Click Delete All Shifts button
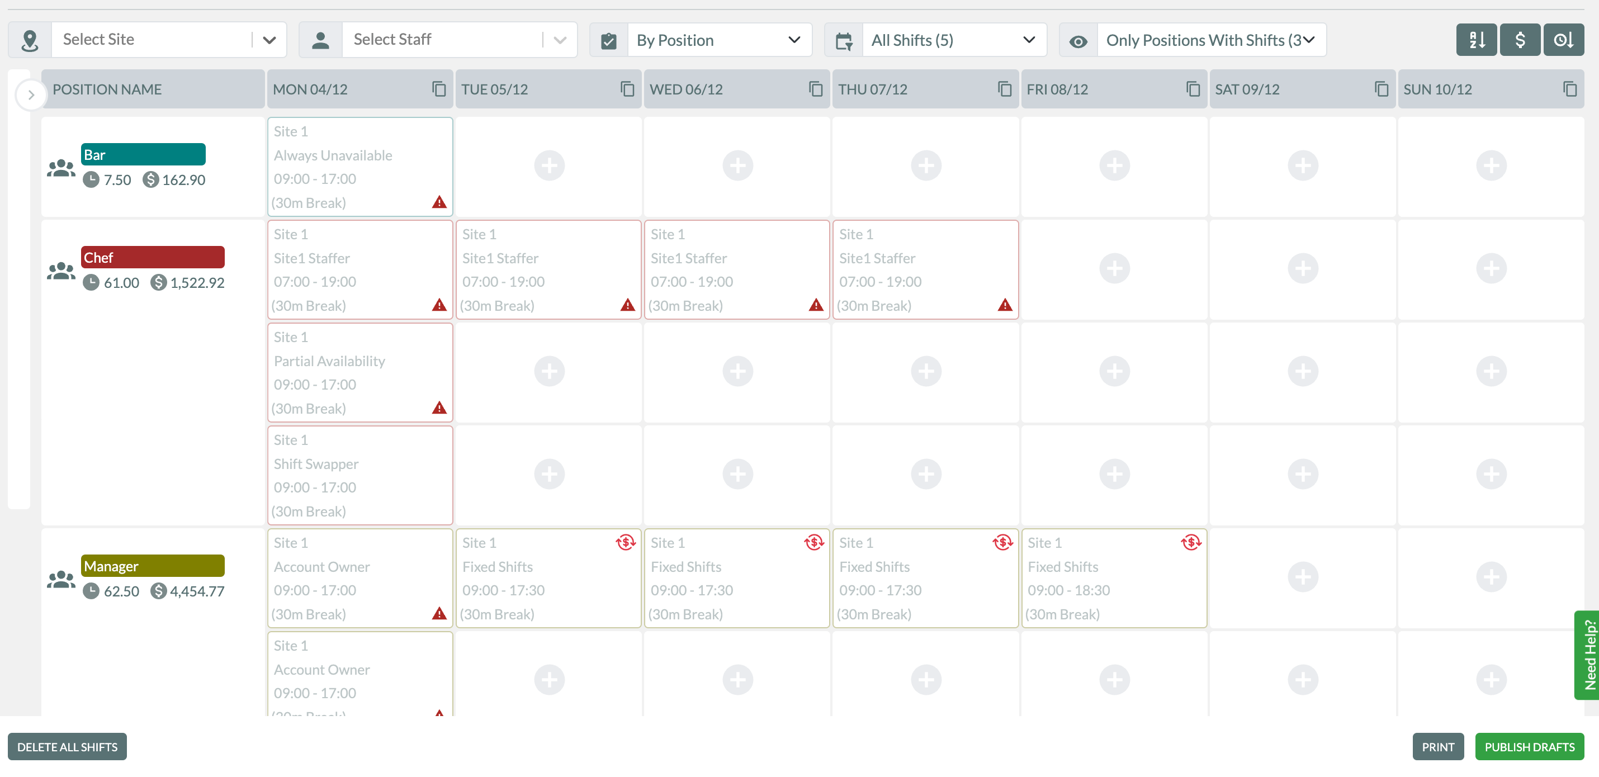The width and height of the screenshot is (1599, 777). (x=67, y=747)
